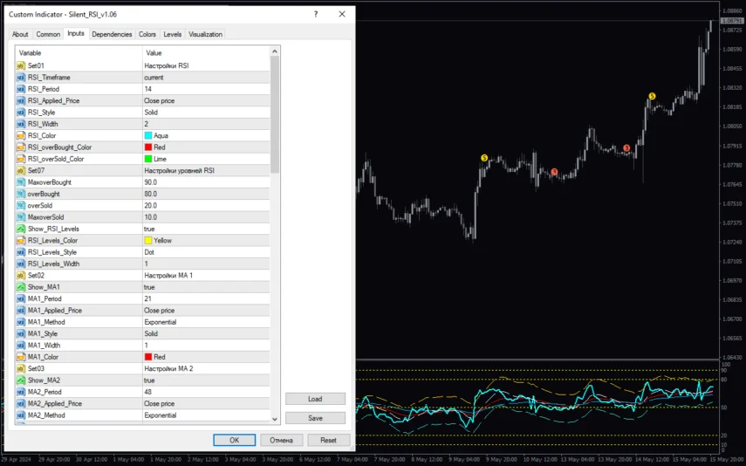Switch to the Visualization tab
This screenshot has height=466, width=746.
205,34
